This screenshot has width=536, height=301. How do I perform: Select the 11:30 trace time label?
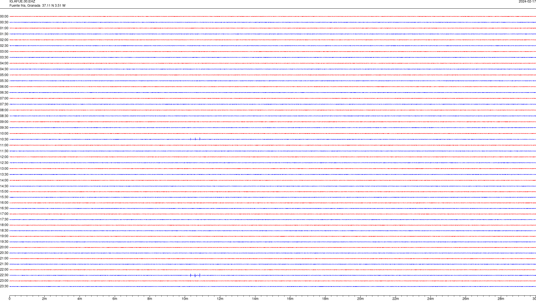pyautogui.click(x=4, y=151)
